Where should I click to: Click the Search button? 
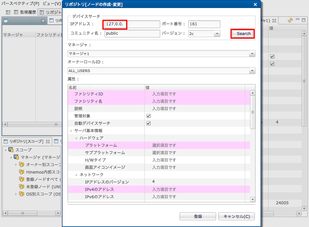tap(242, 34)
